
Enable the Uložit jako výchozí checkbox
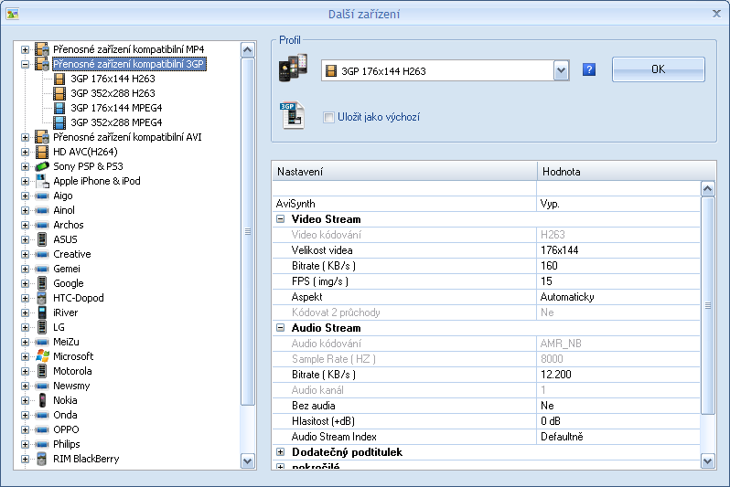tap(329, 117)
